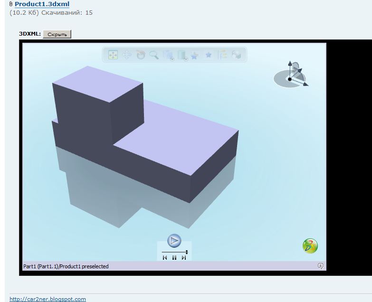Click the rightmost 3D toolbar icon
Viewport: 372px width, 302px height.
pos(236,55)
